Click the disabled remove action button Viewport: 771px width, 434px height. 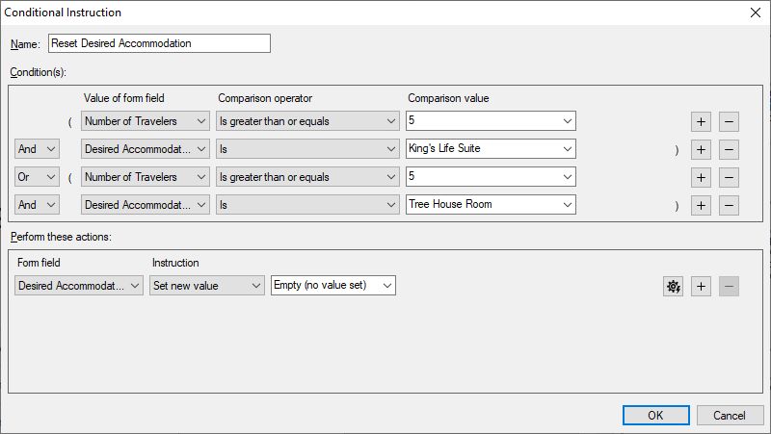pos(729,286)
